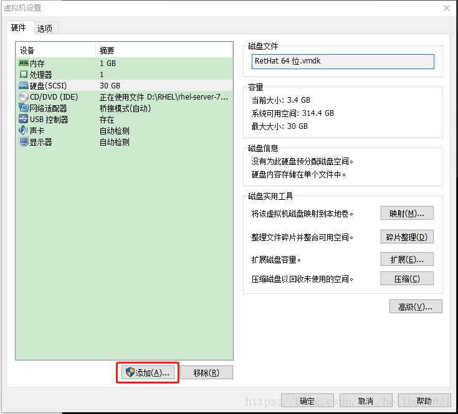The image size is (458, 414).
Task: Click the 自动检测 summary in the 声卡 row
Action: pyautogui.click(x=115, y=131)
